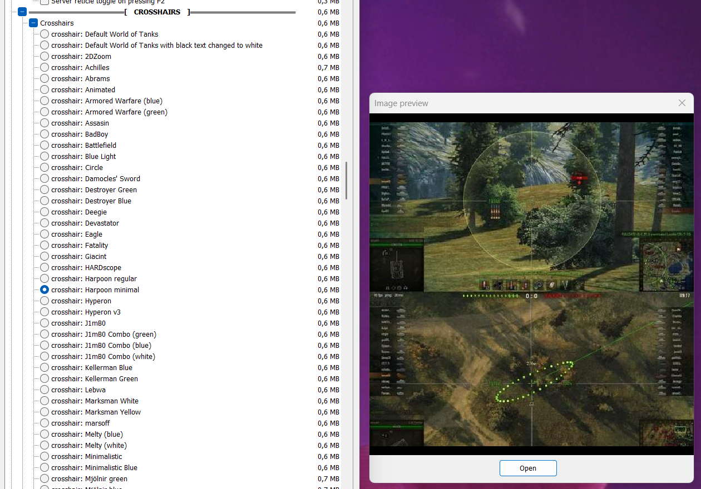Select crosshair: Devastator
701x489 pixels.
click(45, 223)
